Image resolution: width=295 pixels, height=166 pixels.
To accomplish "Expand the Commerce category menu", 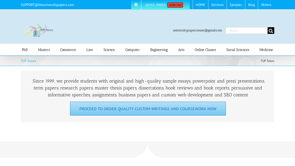I will pyautogui.click(x=68, y=50).
